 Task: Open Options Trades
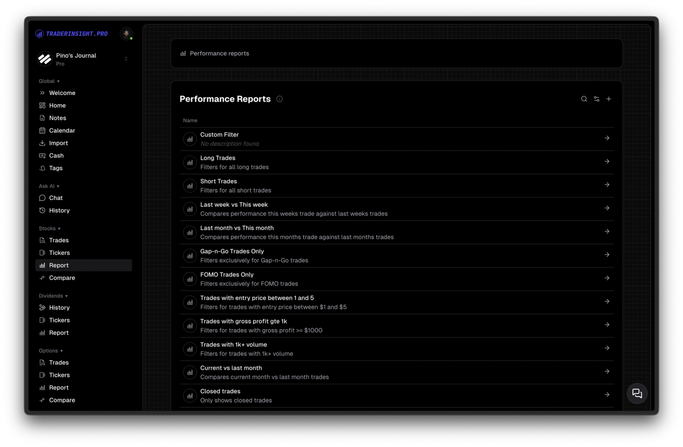click(84, 362)
